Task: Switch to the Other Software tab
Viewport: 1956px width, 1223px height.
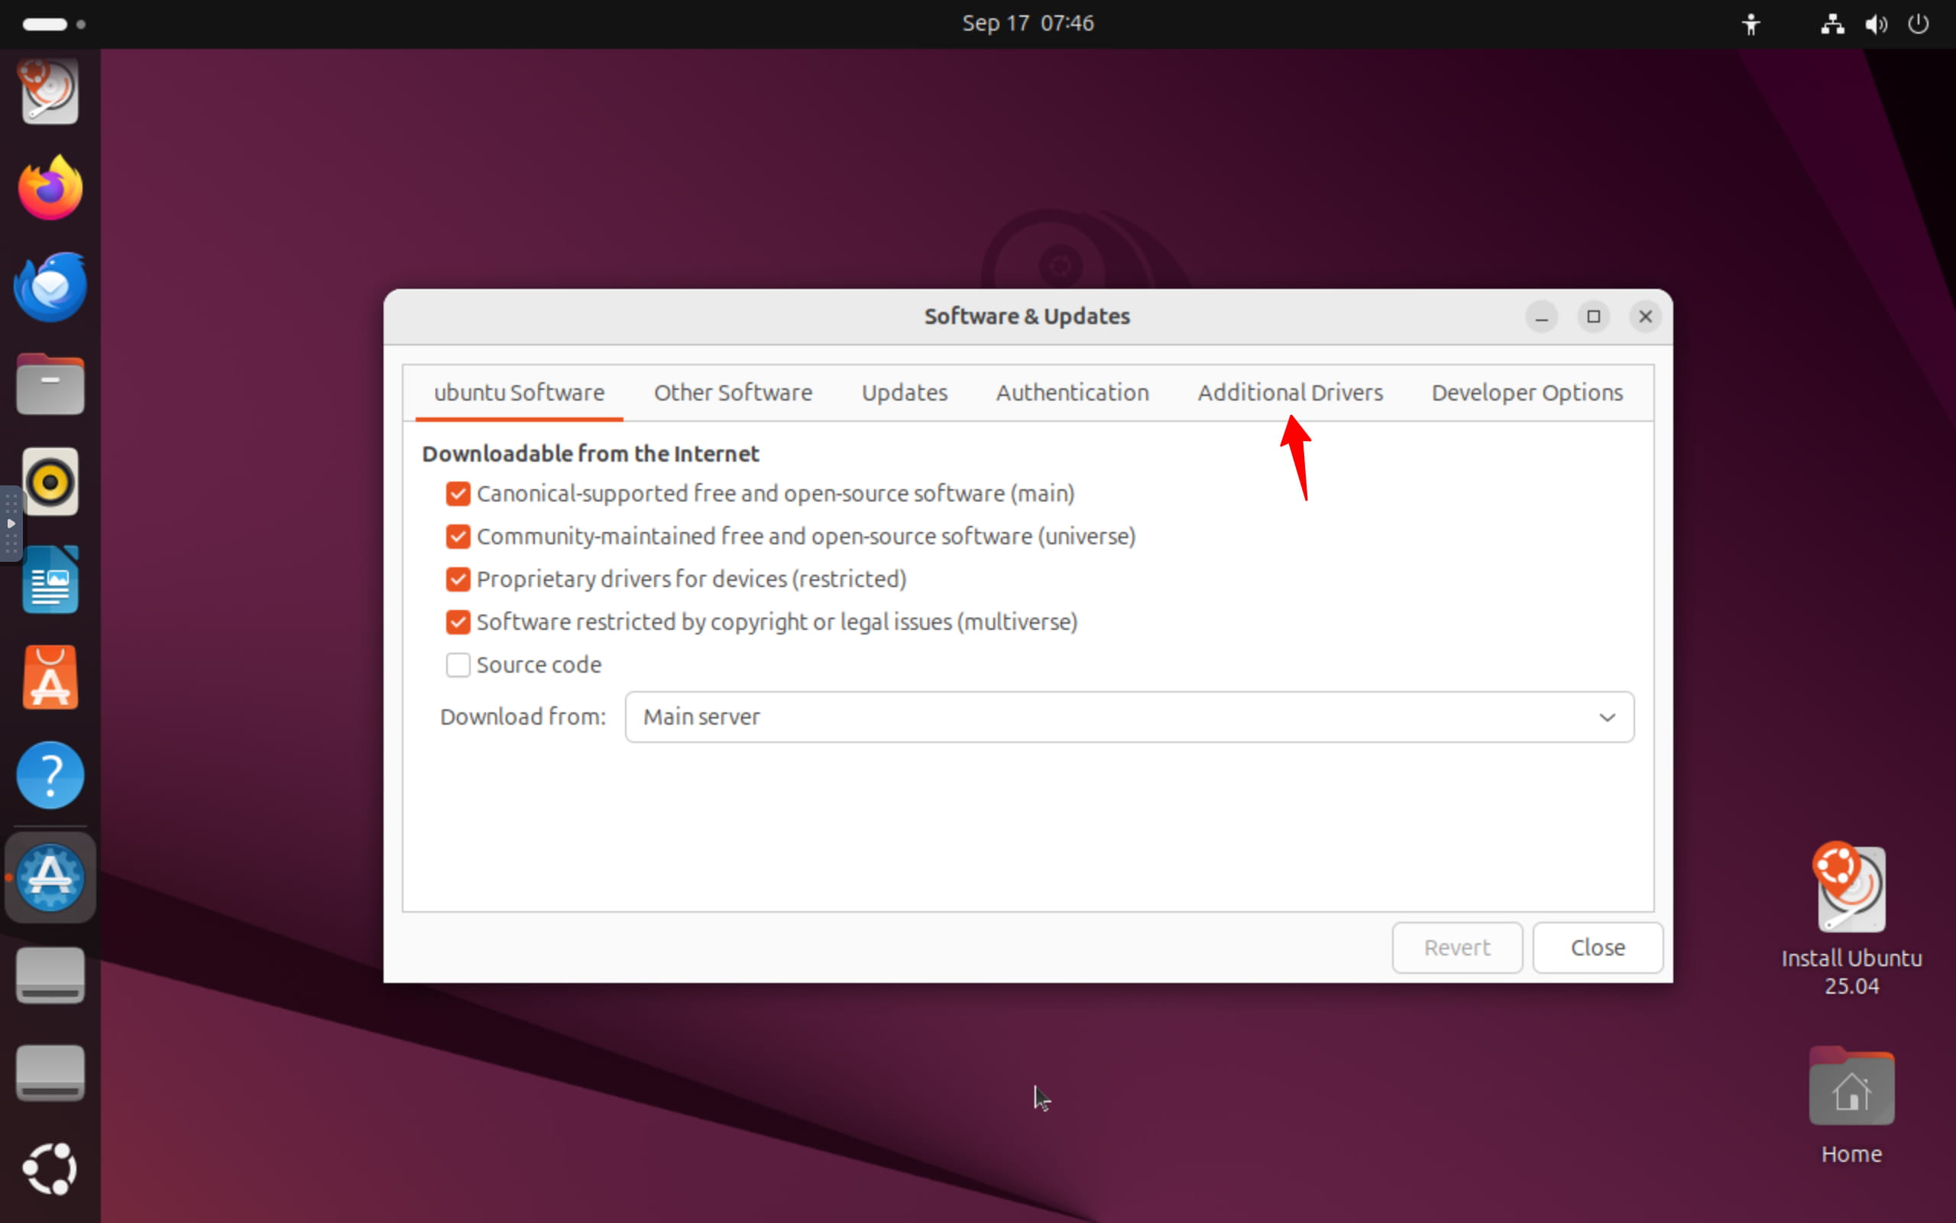Action: [x=732, y=393]
